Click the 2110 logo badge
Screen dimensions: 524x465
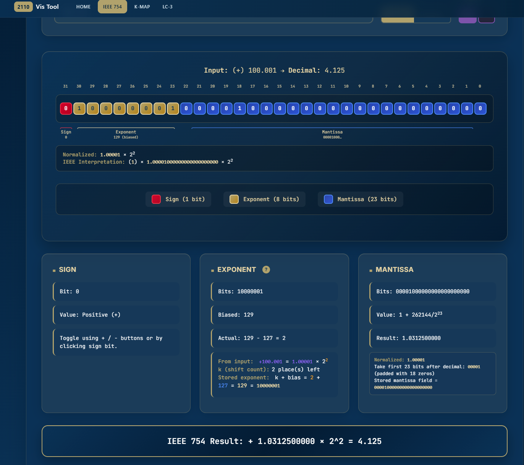click(x=23, y=7)
